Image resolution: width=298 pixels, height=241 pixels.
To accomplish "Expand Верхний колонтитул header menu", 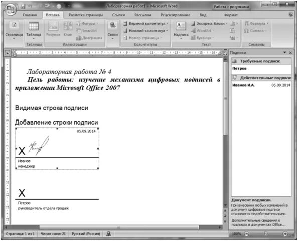I will click(x=146, y=24).
